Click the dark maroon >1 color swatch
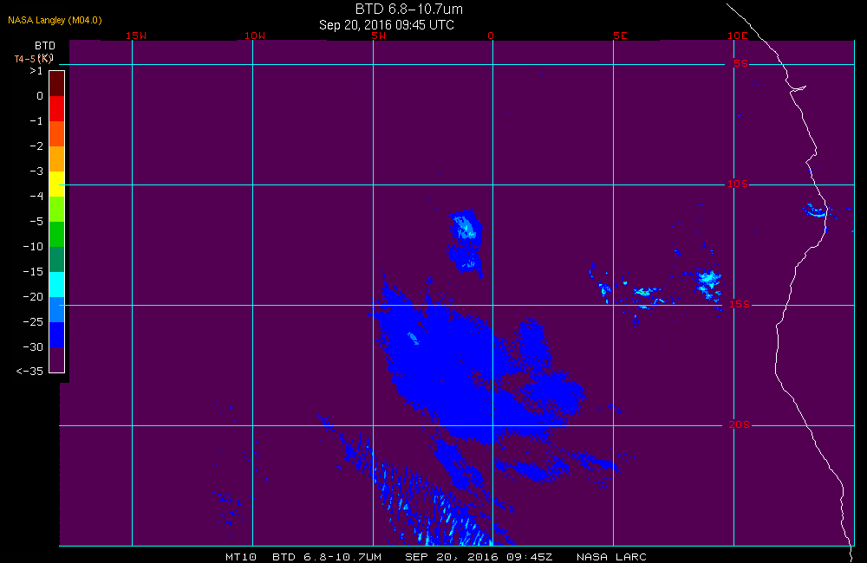 pos(57,84)
